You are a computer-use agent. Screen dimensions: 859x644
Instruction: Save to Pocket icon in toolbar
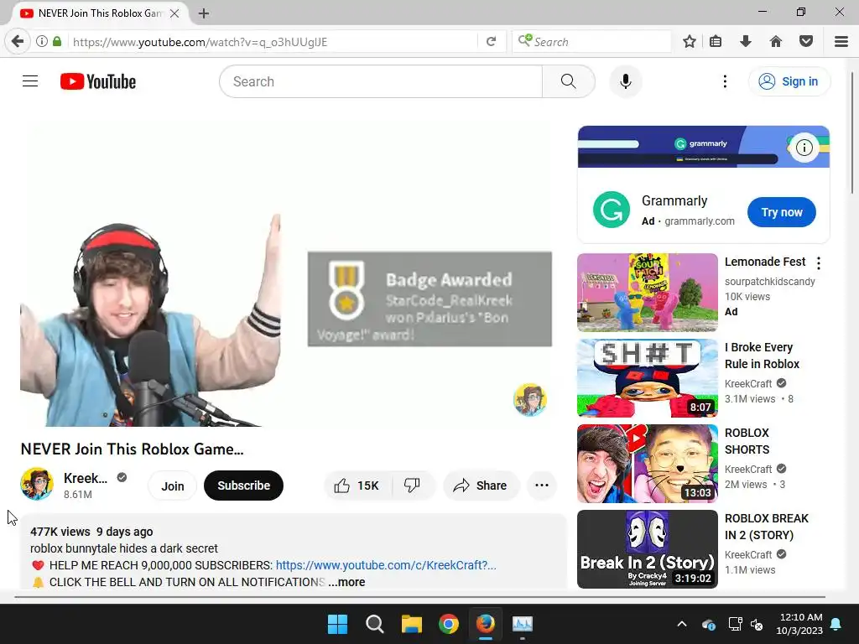click(x=806, y=42)
